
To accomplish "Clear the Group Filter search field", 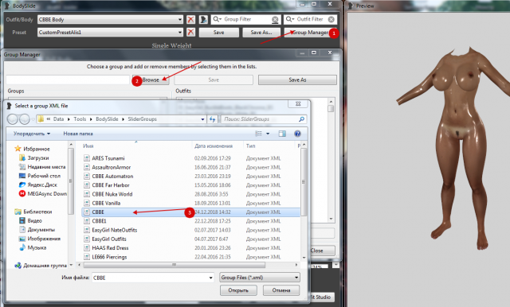I will tap(275, 19).
